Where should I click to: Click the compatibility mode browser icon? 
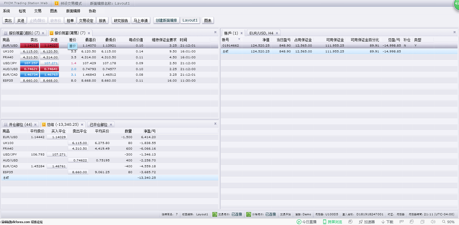click(412, 222)
